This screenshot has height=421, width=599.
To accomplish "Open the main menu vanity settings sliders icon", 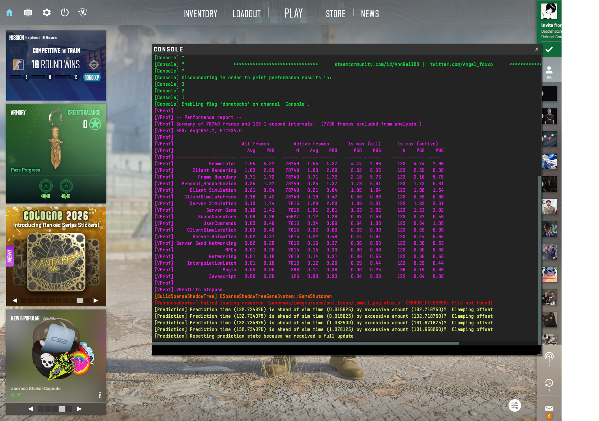I will click(515, 406).
